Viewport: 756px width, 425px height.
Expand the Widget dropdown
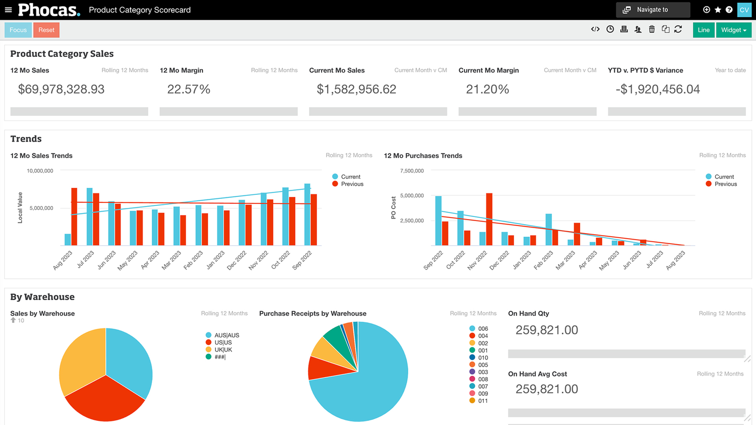pyautogui.click(x=733, y=30)
